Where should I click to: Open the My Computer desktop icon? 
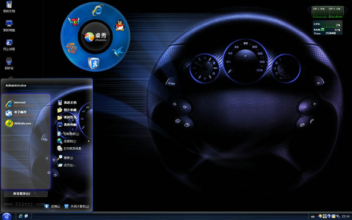(9, 26)
